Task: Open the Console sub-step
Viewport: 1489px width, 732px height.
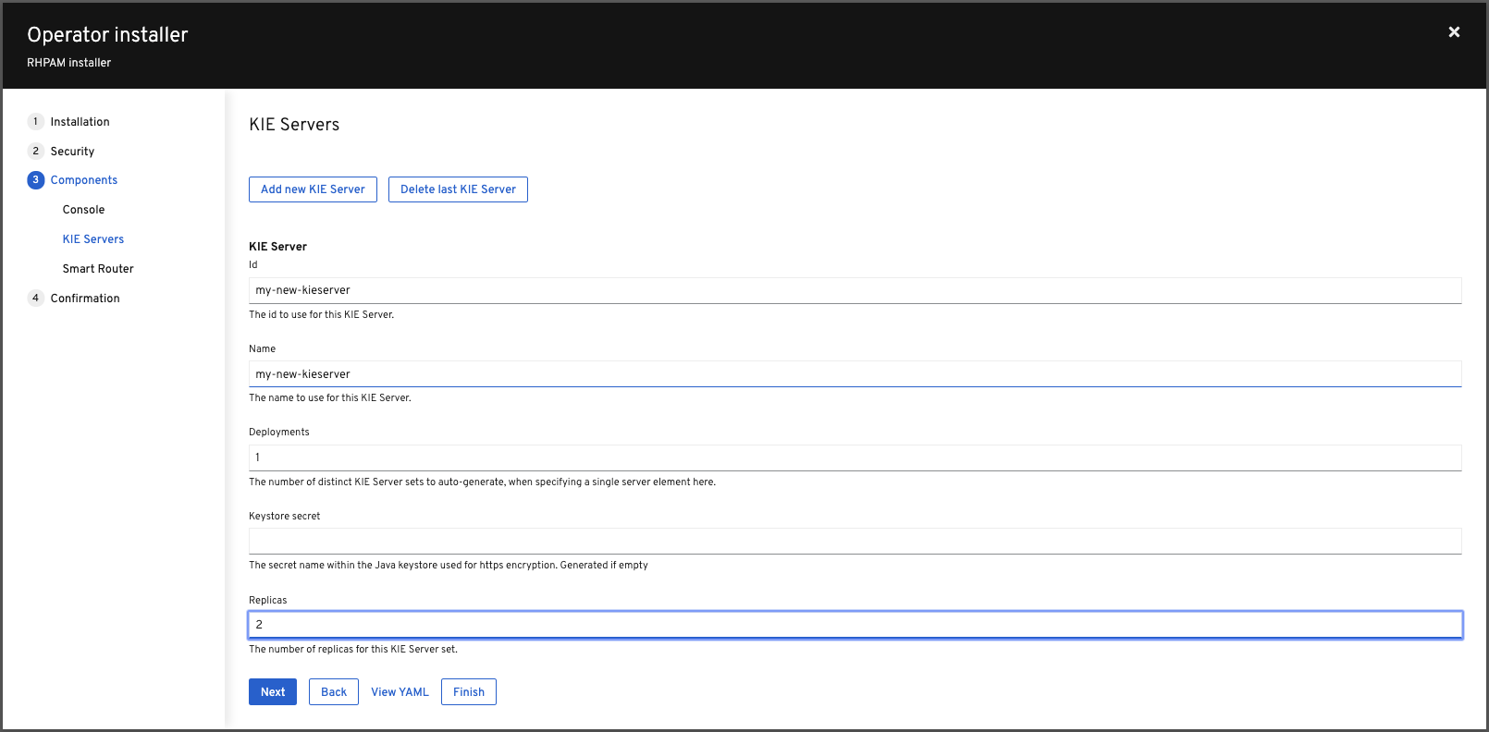Action: (83, 210)
